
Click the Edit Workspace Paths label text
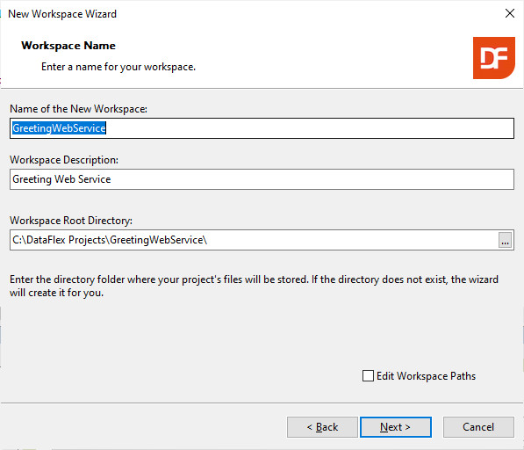(426, 376)
